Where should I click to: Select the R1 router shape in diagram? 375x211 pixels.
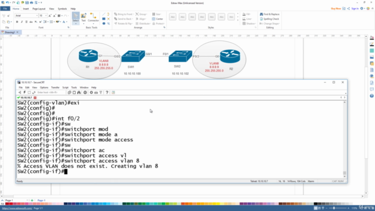[x=88, y=56]
